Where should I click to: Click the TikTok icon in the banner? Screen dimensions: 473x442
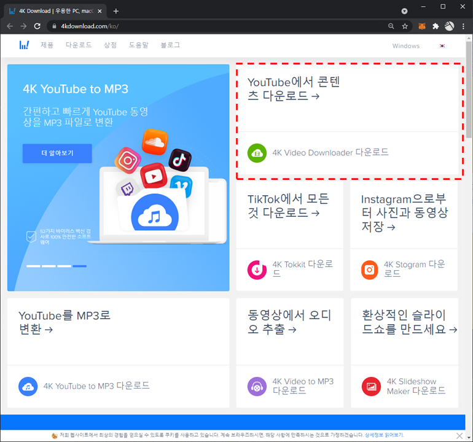click(x=180, y=160)
